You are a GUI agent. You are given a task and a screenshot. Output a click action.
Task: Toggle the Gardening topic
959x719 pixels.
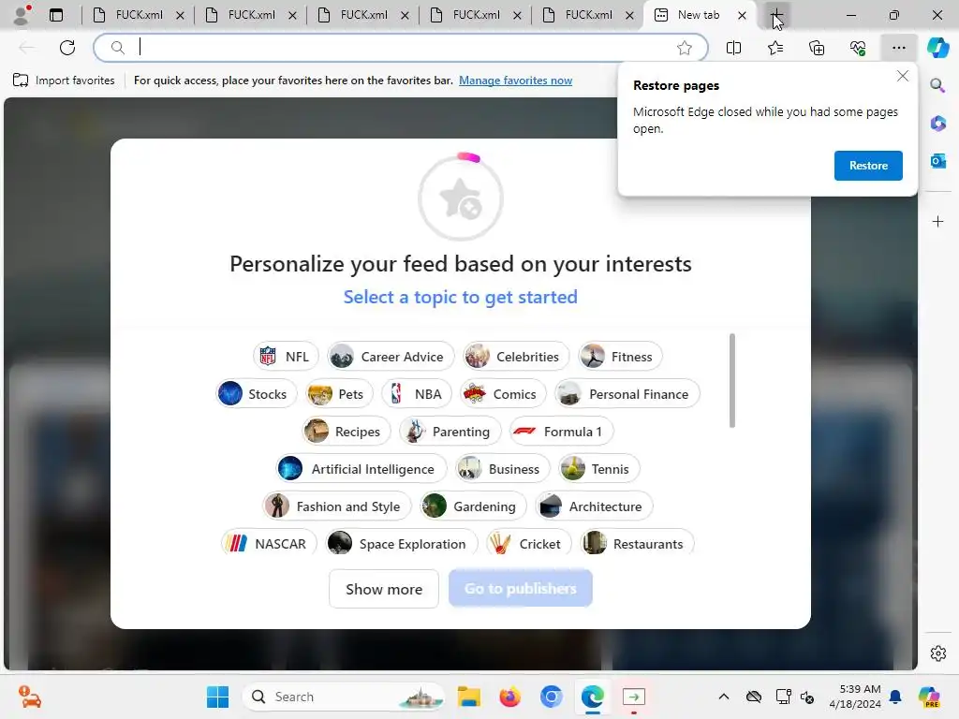coord(473,506)
